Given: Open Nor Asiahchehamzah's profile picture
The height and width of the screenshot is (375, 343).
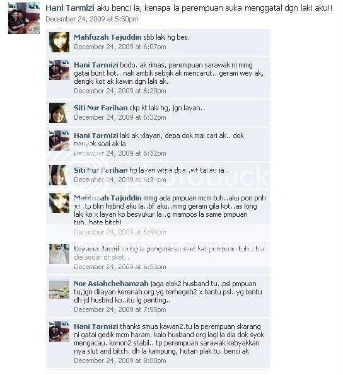Looking at the screenshot, I should click(59, 289).
